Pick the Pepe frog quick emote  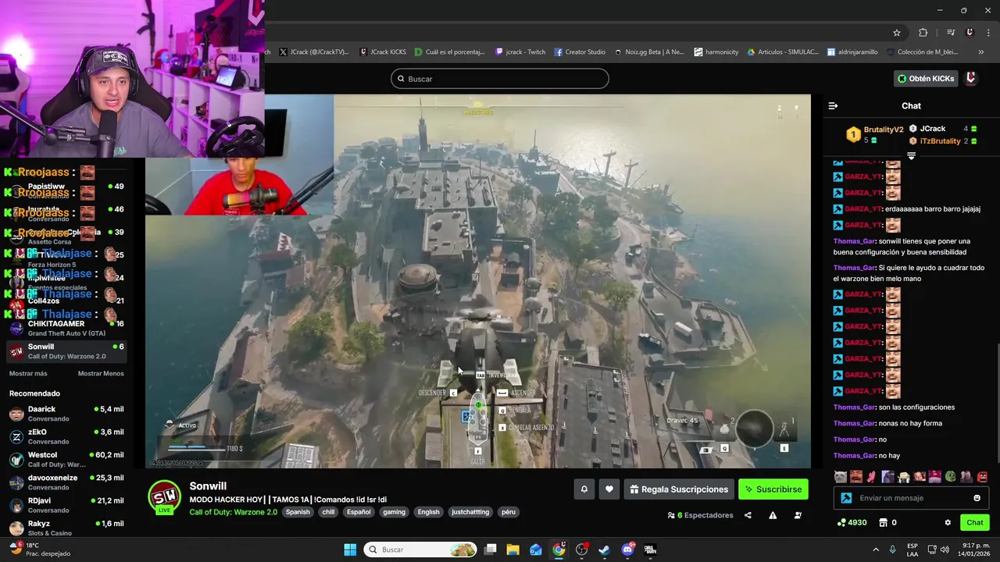[x=951, y=476]
